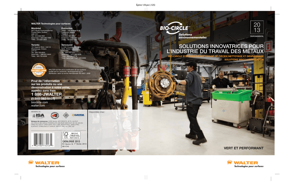Select the 'Solutions environnementales' tagline

192,36
